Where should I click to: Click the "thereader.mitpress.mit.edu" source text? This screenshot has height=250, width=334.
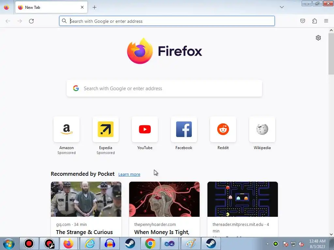tap(238, 225)
